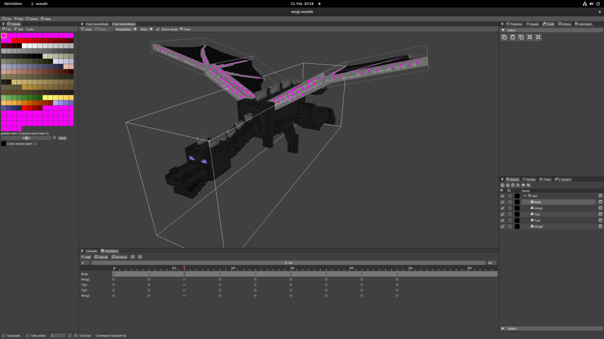Select the Wing1 node in scene tree

coord(538,209)
